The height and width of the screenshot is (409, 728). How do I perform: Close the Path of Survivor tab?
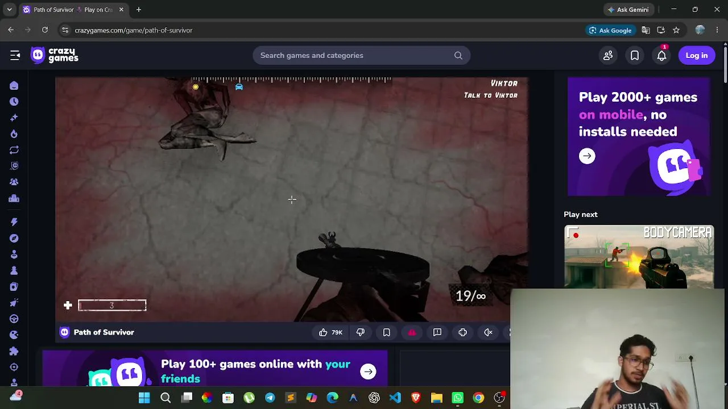tap(121, 10)
